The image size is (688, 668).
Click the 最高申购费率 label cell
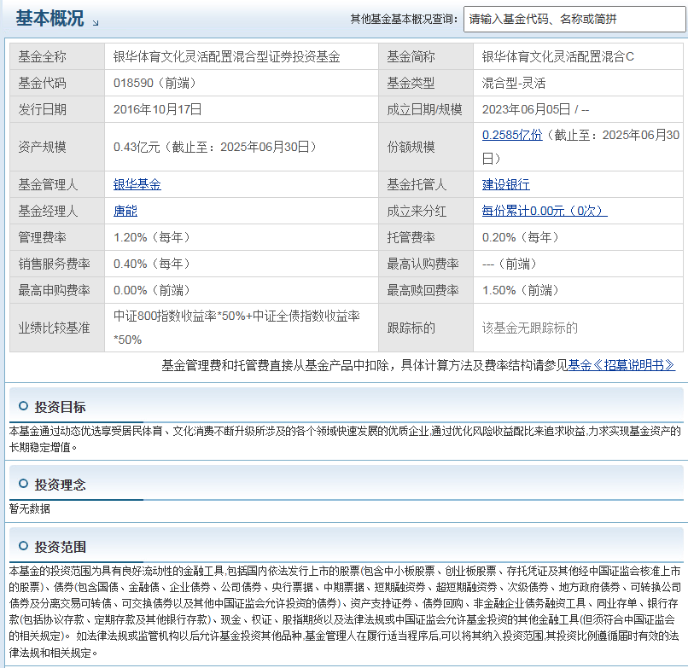coord(57,290)
